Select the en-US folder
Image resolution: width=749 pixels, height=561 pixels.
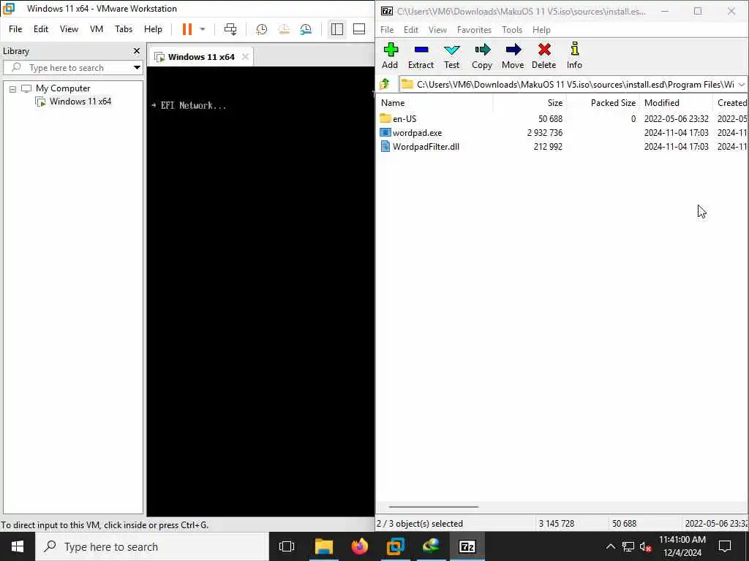click(404, 119)
